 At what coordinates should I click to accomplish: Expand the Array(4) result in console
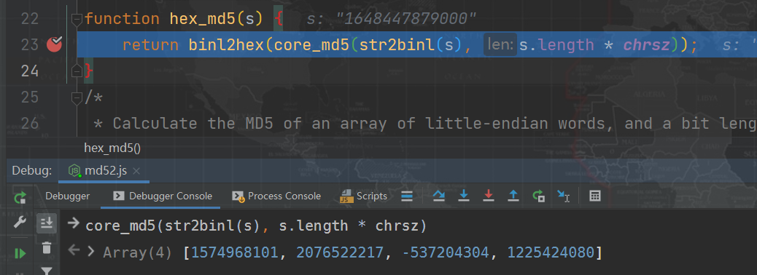pyautogui.click(x=91, y=252)
